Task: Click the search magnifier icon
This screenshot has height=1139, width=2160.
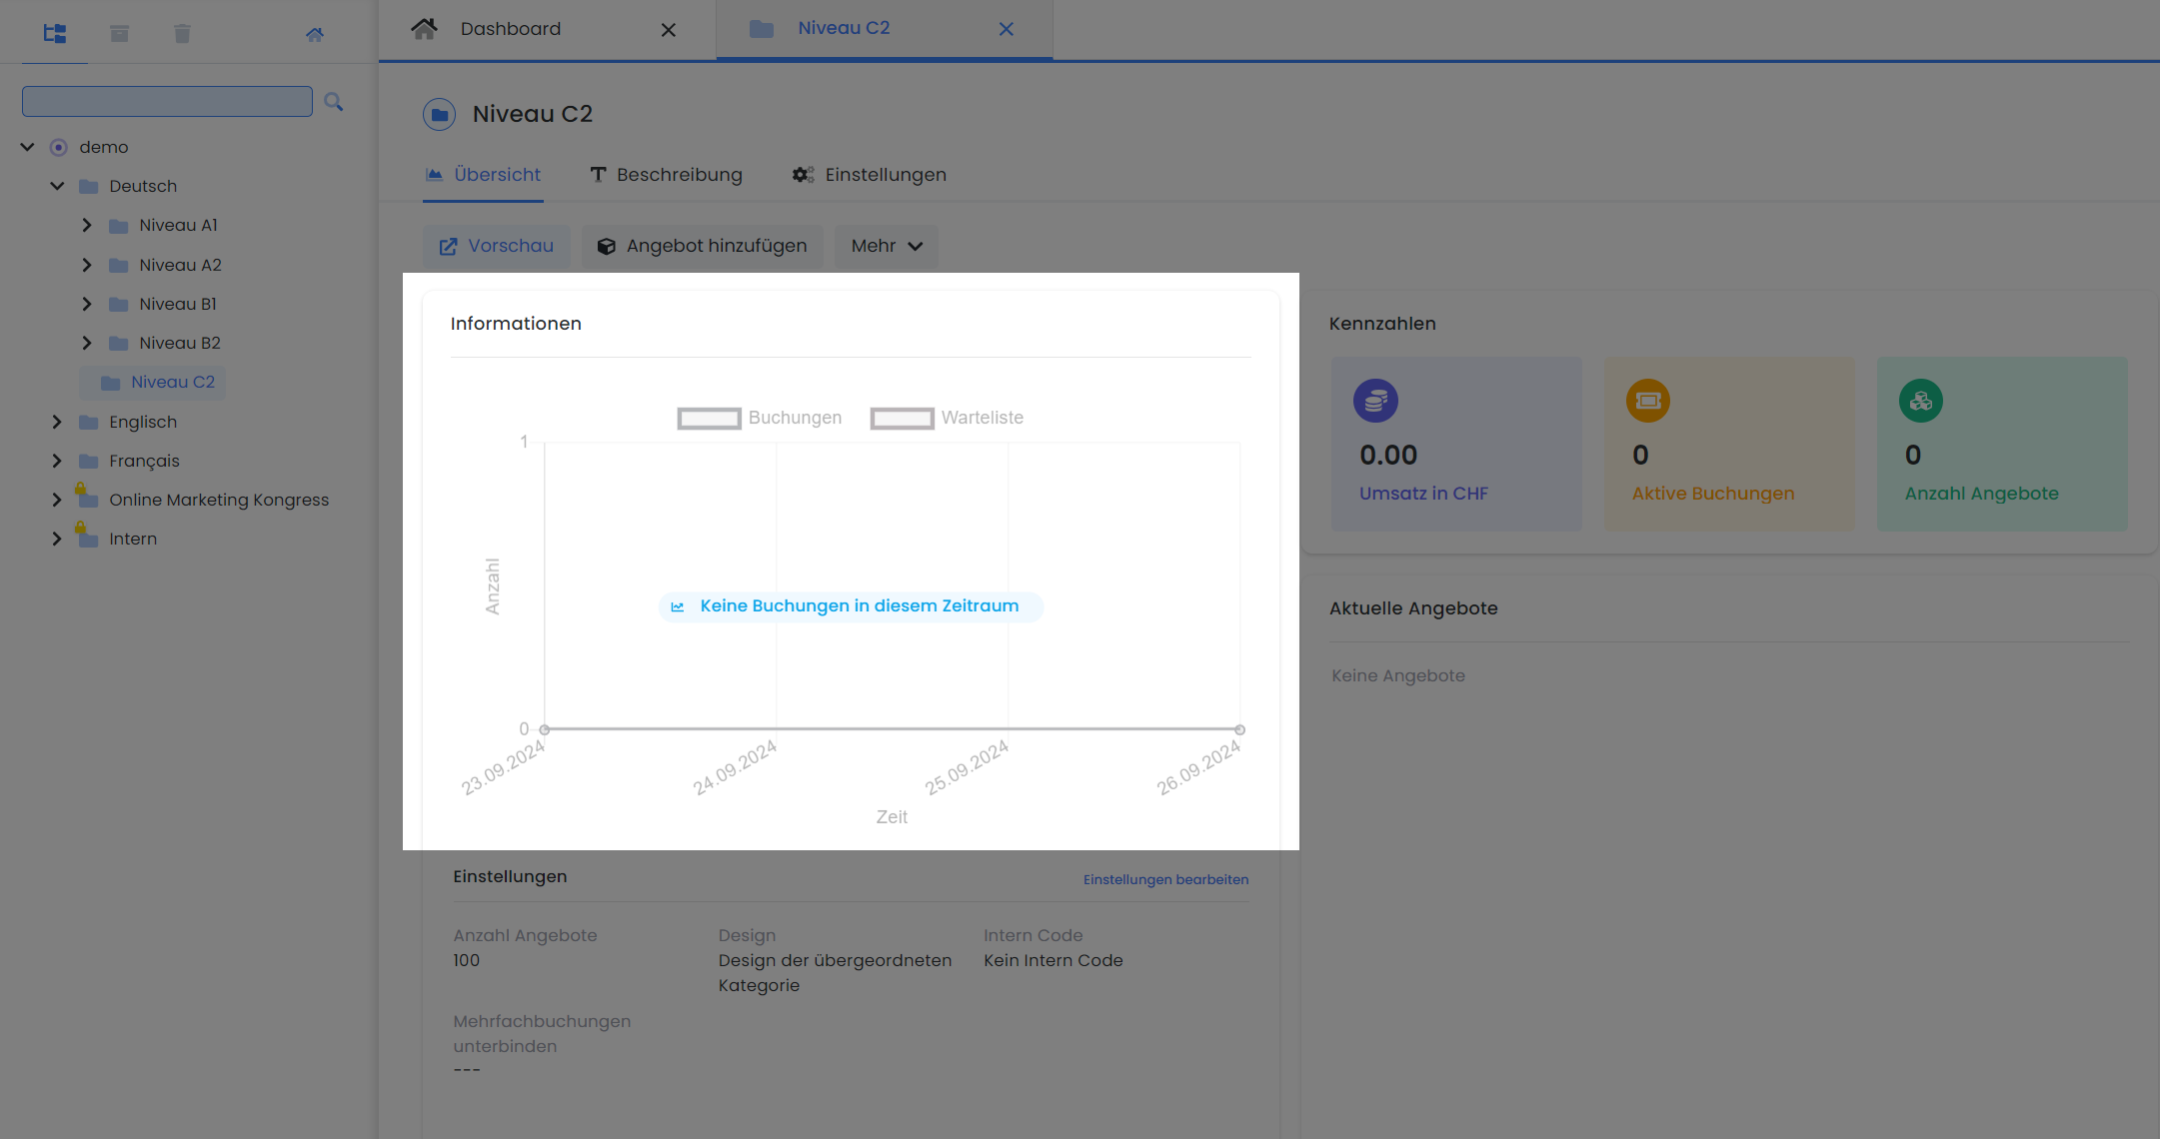Action: pos(334,102)
